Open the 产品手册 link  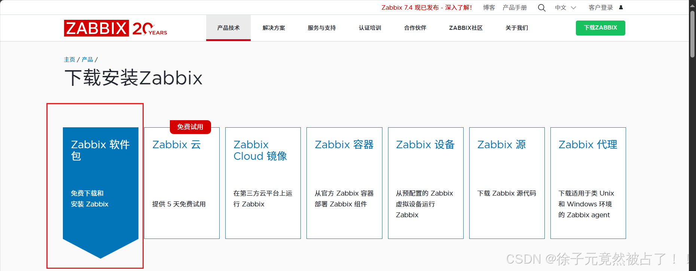515,7
